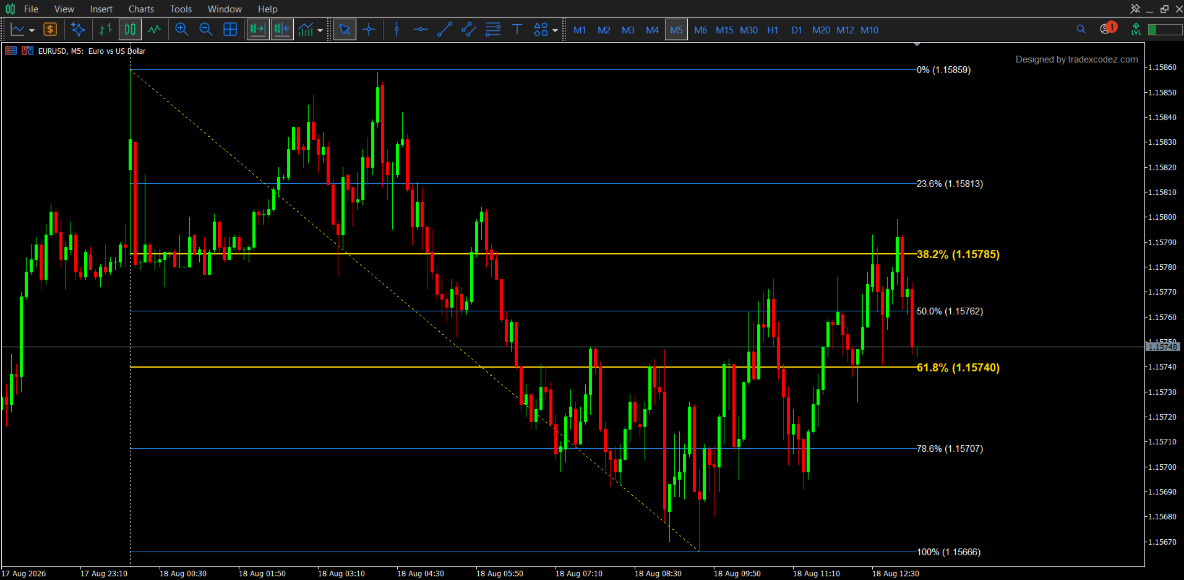Switch timeframe to M3

pos(628,30)
